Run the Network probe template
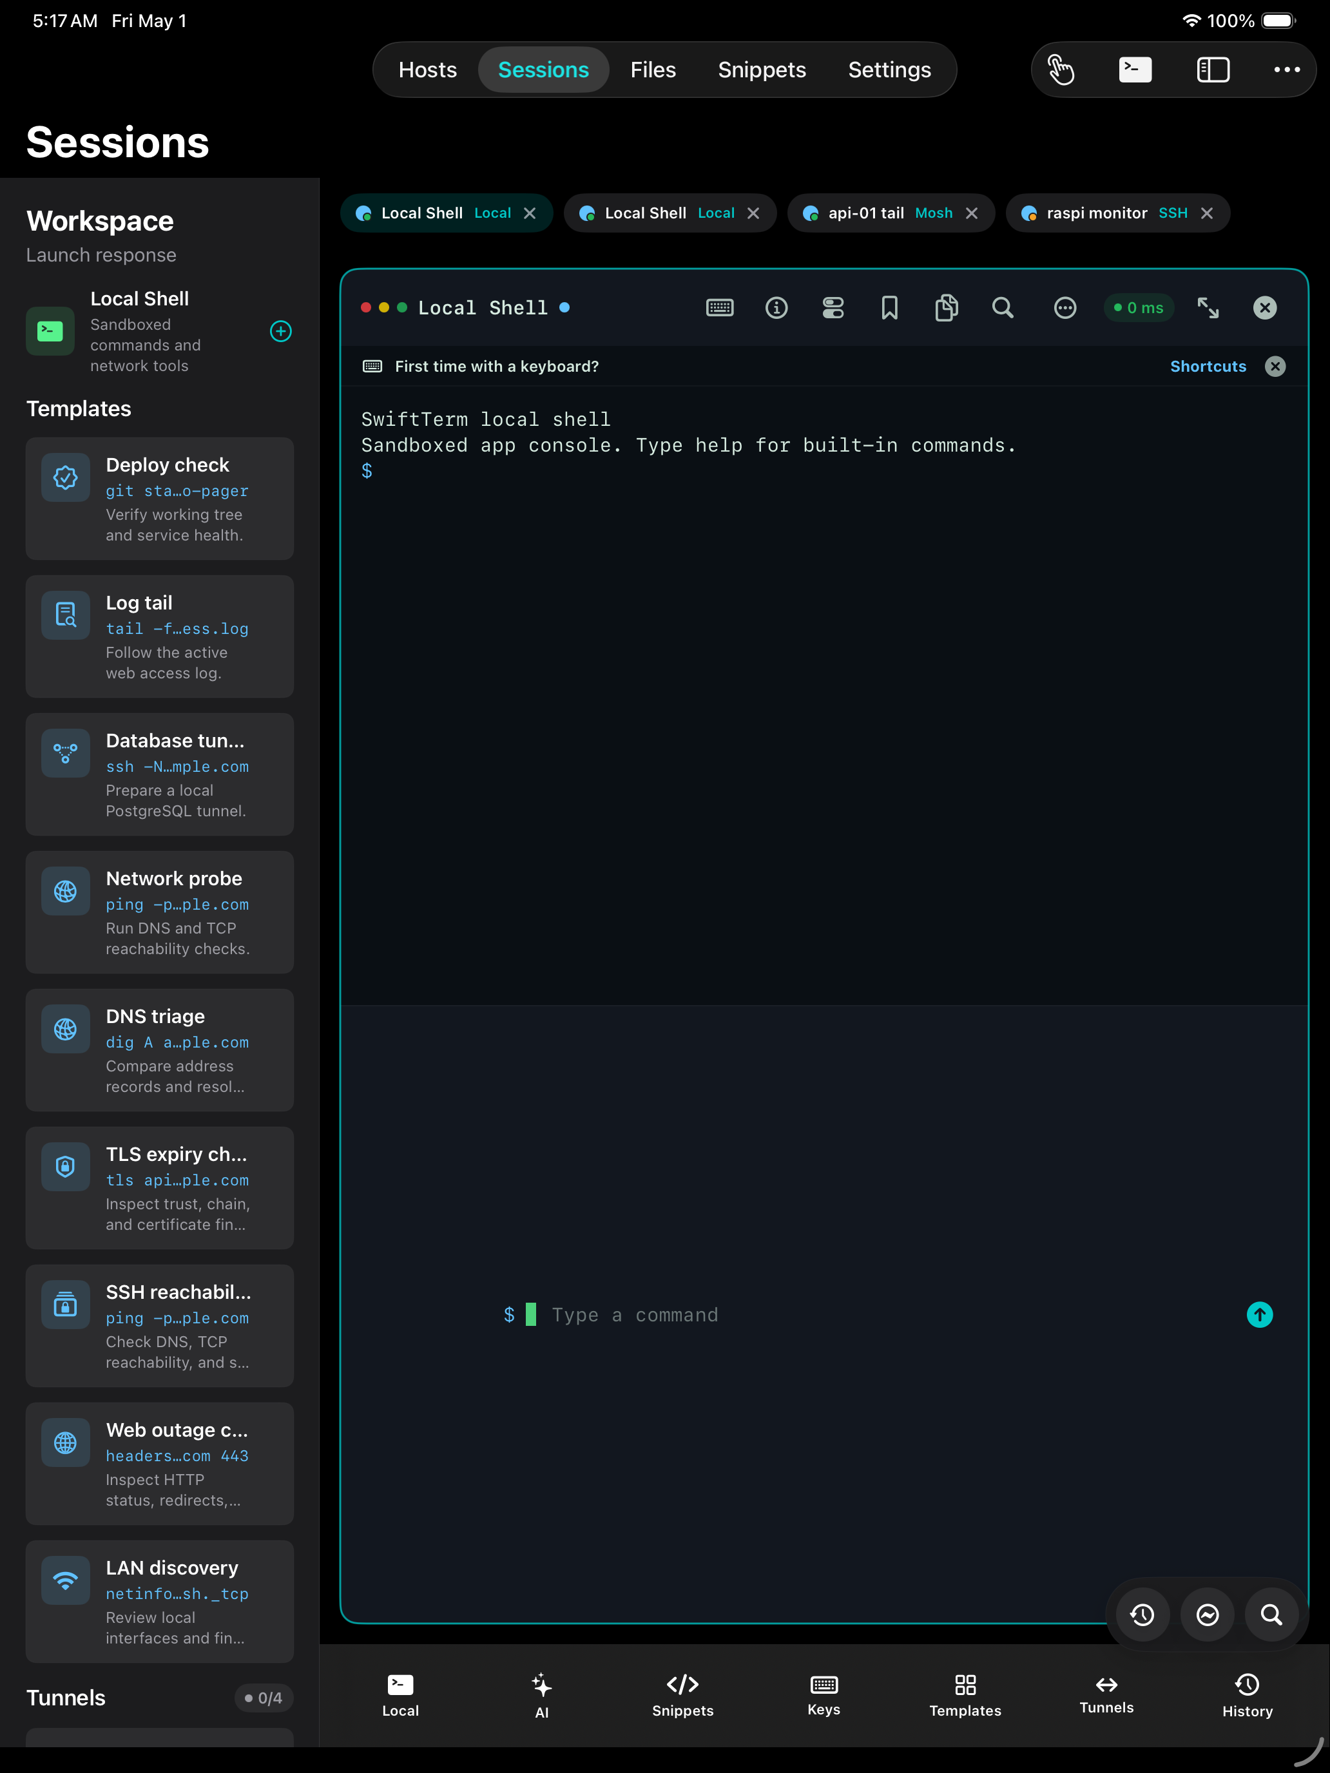This screenshot has height=1773, width=1330. [x=160, y=912]
